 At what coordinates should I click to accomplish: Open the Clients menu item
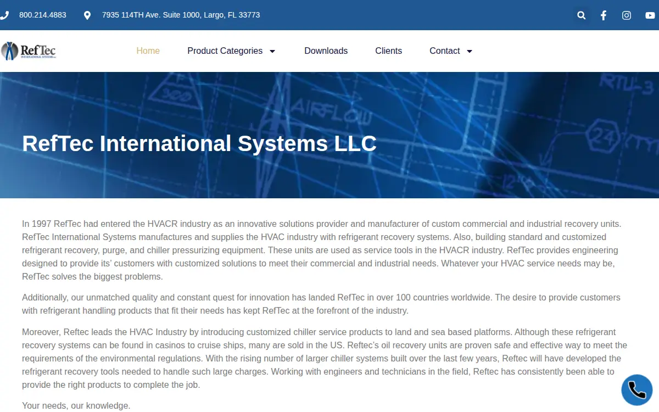click(389, 51)
